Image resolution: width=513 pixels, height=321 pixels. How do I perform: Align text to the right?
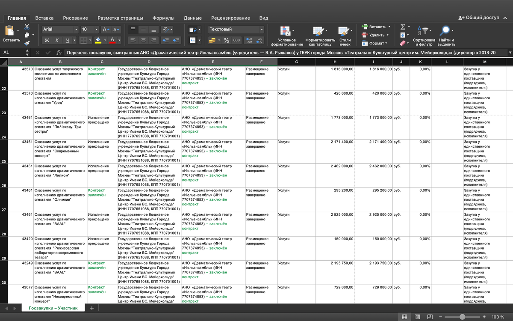pyautogui.click(x=154, y=40)
